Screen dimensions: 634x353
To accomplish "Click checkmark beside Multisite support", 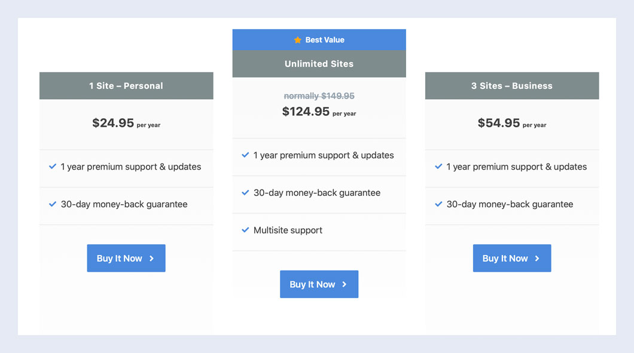I will [245, 230].
